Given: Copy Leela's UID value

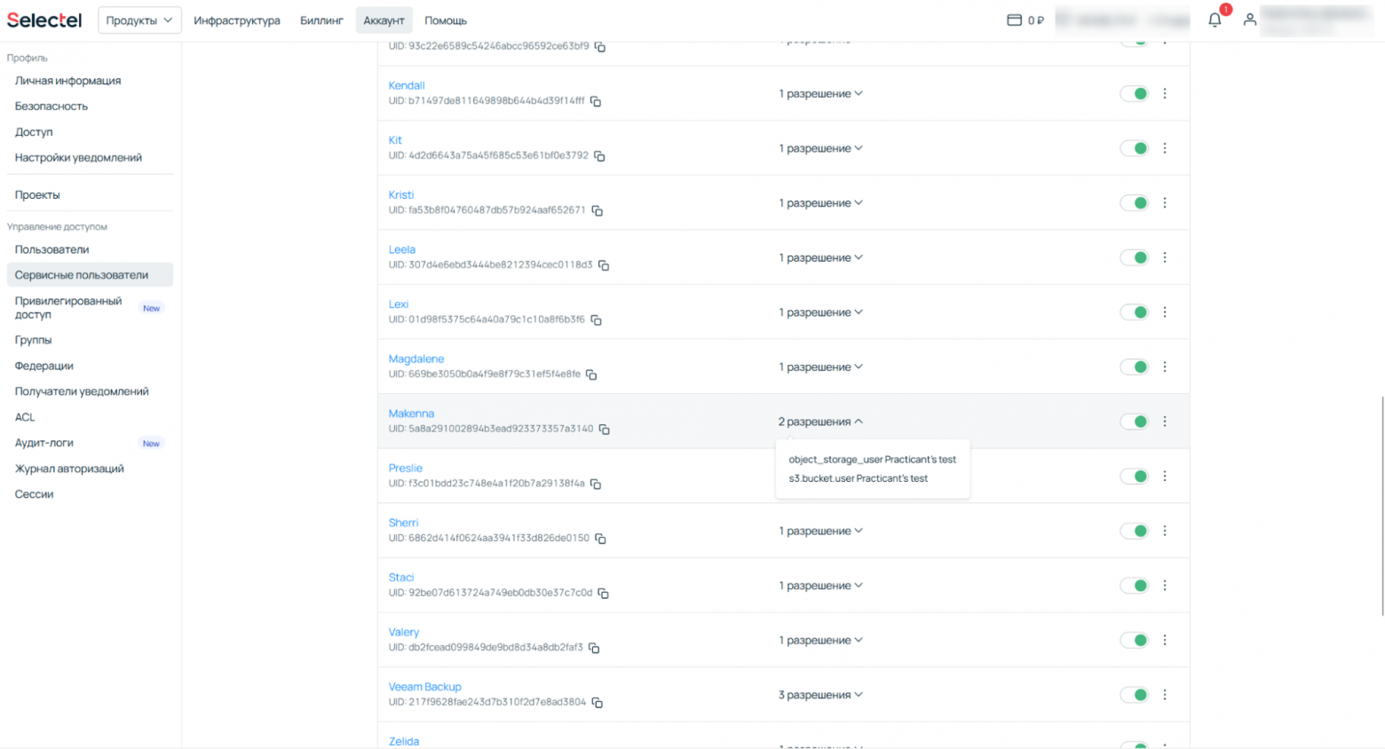Looking at the screenshot, I should (604, 265).
